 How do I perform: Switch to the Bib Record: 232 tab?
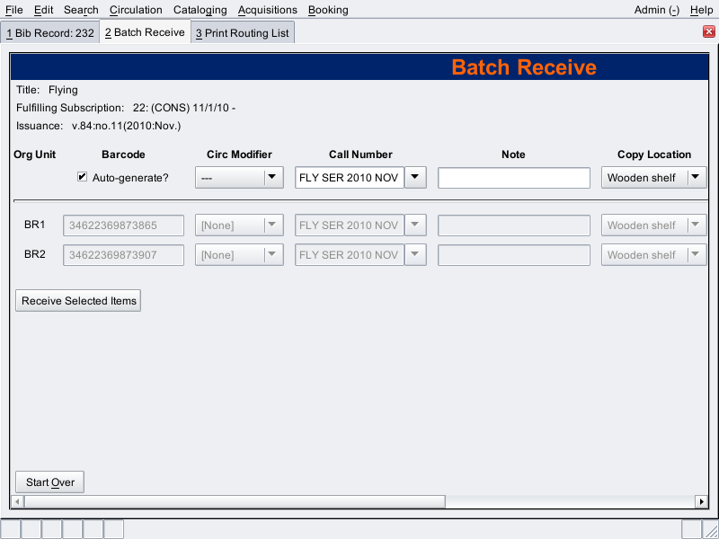pos(50,33)
